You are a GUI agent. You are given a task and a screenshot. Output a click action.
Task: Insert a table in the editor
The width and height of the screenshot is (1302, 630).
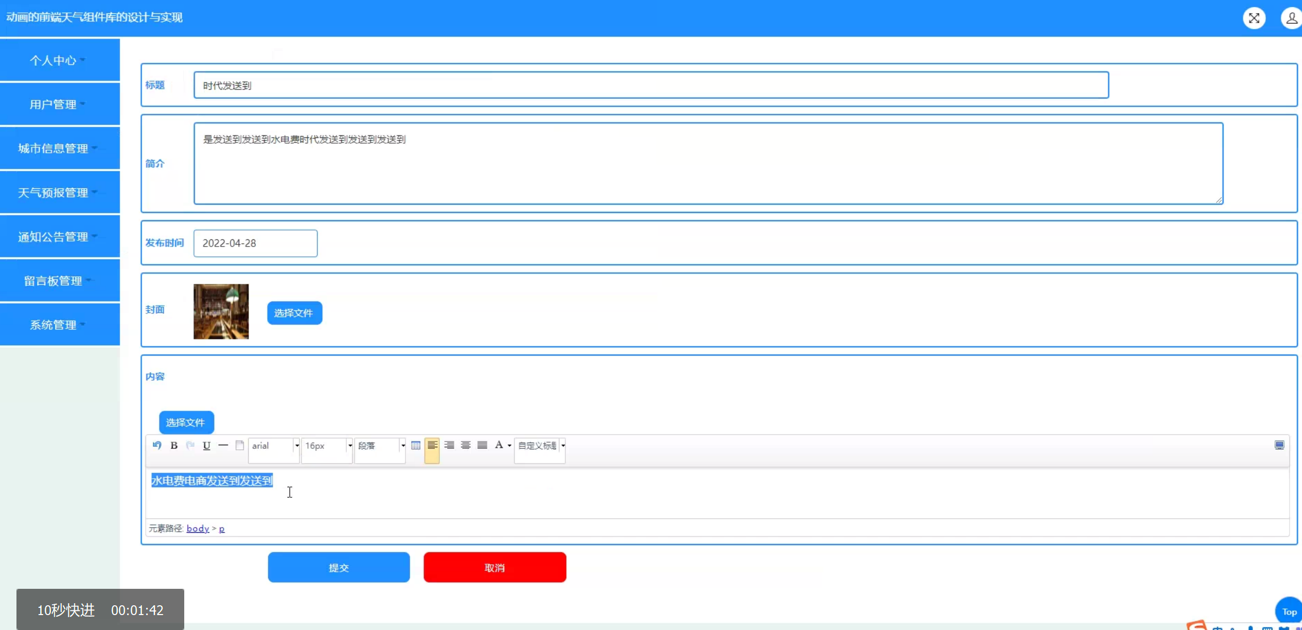(416, 445)
